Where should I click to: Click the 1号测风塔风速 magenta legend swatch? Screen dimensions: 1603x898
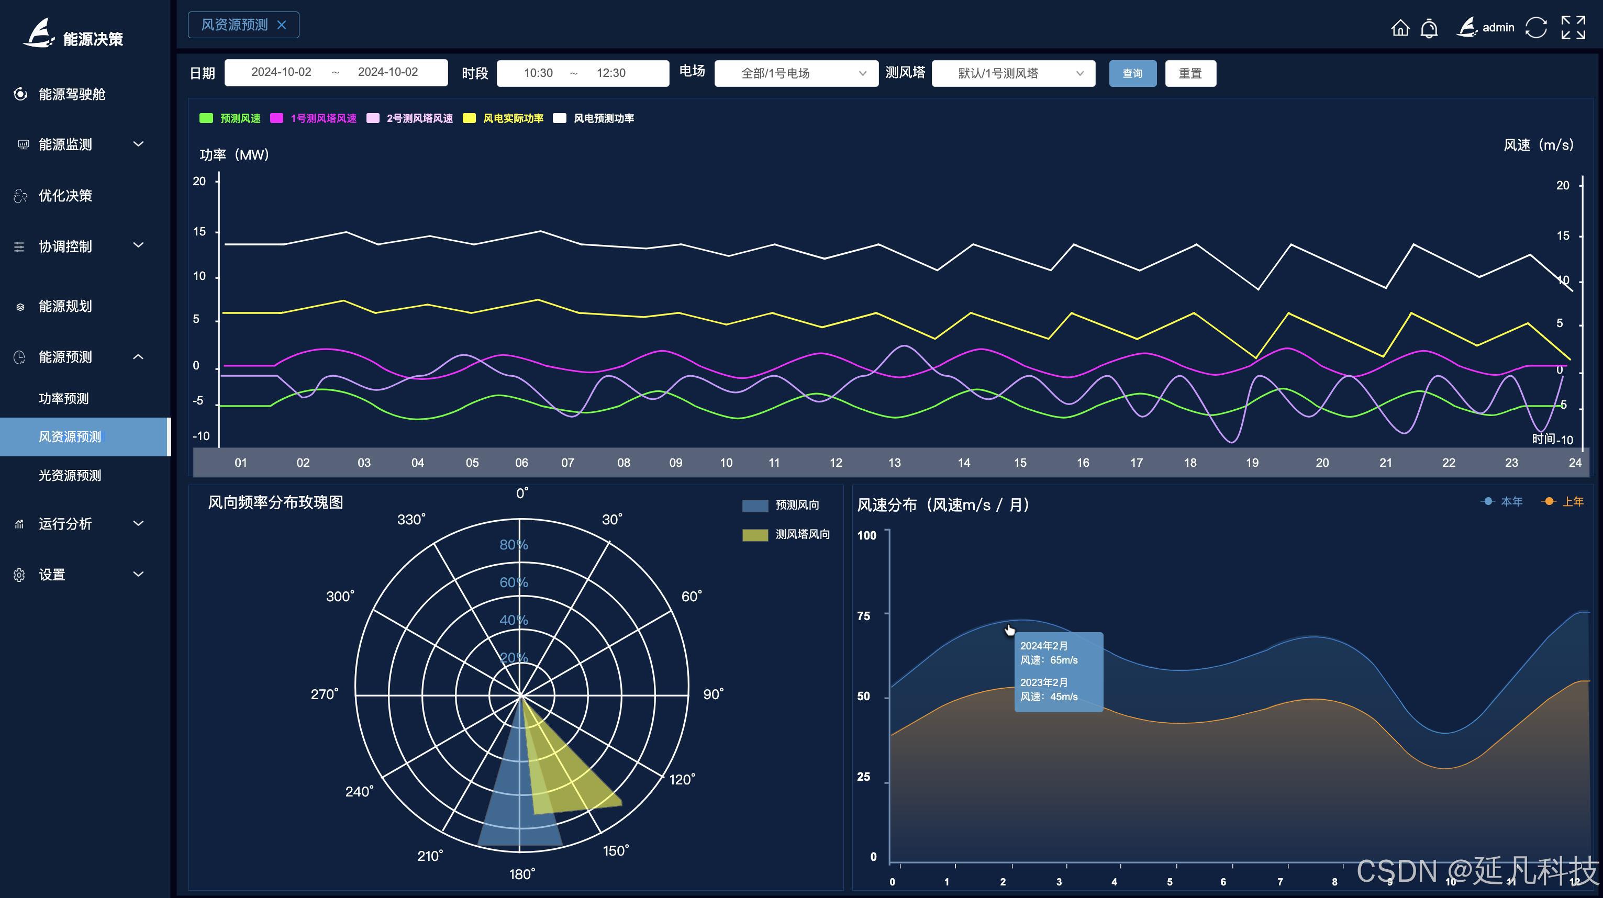click(x=276, y=118)
